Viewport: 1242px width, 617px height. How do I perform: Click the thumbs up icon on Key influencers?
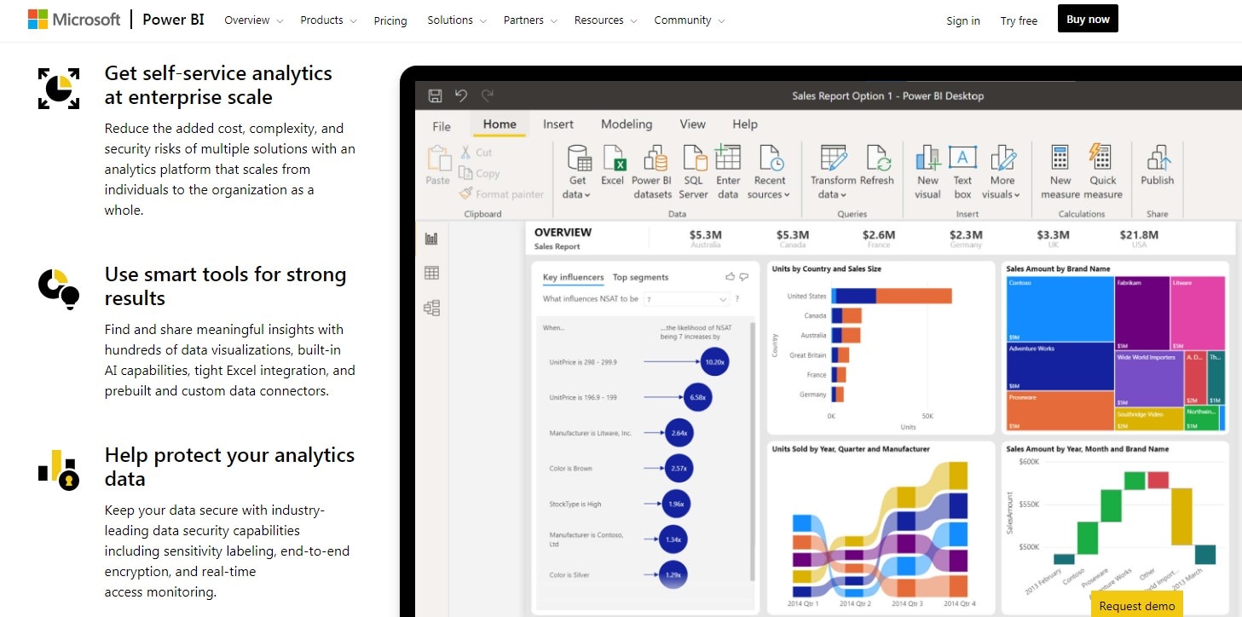(730, 277)
